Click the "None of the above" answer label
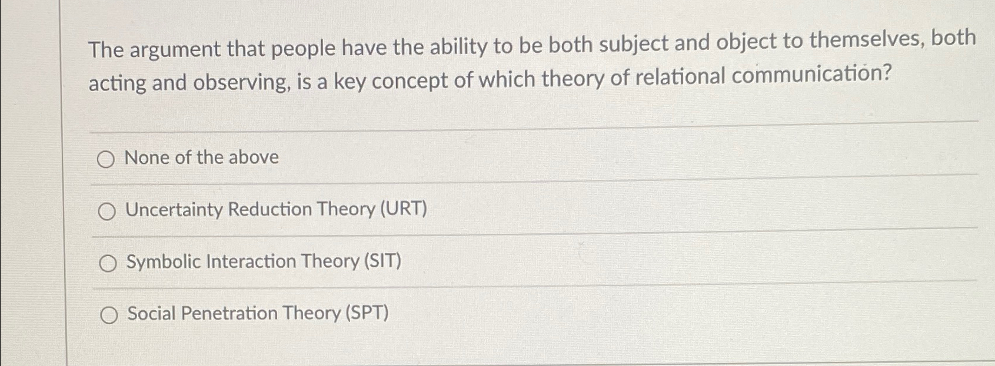The height and width of the screenshot is (366, 995). click(202, 157)
